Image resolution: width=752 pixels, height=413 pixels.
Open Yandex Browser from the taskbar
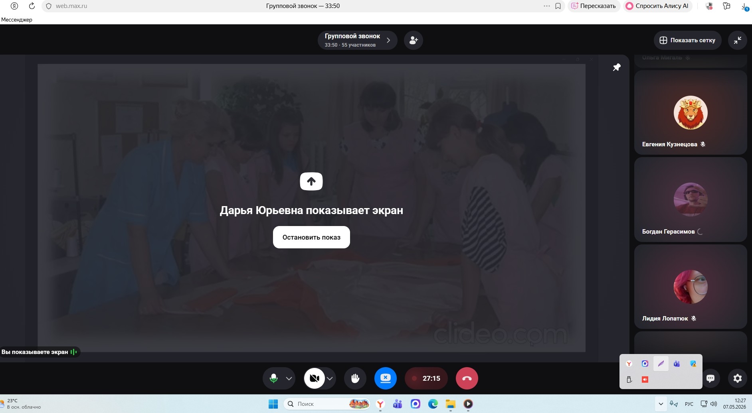pos(380,404)
